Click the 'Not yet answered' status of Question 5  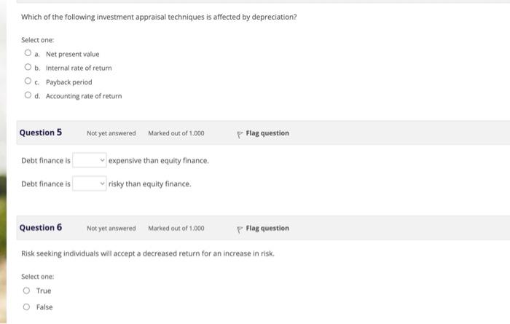point(111,133)
